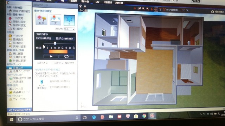Click the orange daylight duration bar

pos(58,51)
